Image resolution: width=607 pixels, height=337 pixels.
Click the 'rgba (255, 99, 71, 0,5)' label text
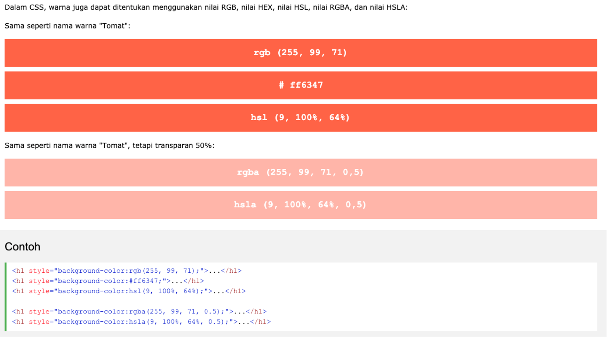coord(301,172)
